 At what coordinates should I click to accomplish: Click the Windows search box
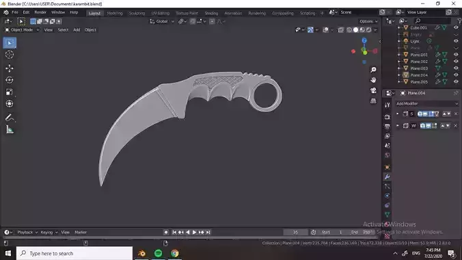(74, 253)
